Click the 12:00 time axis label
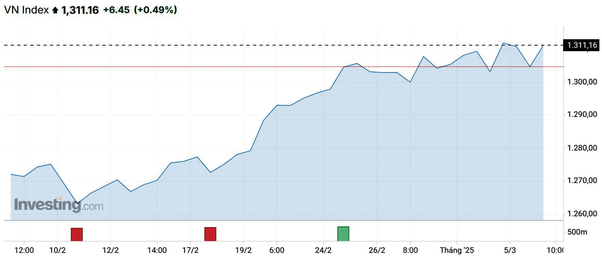Screen dimensions: 602x257 (x=24, y=250)
